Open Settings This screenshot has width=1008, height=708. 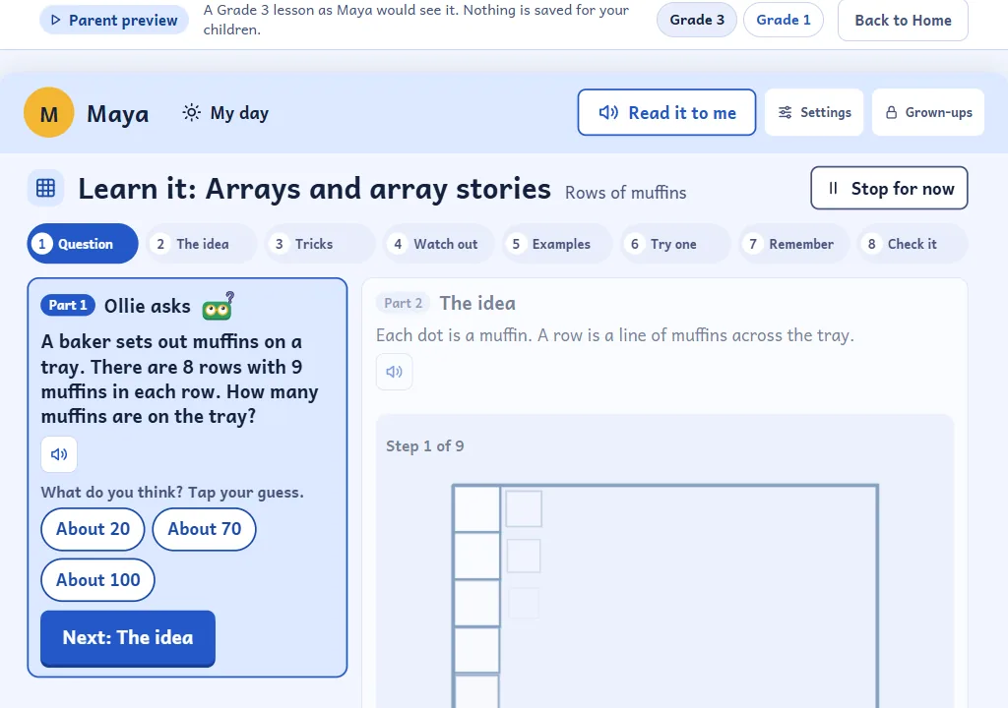[x=814, y=112]
